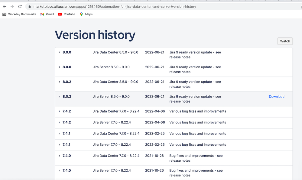The image size is (302, 180).
Task: Expand the 7.4.0 Jira Data Center row
Action: coord(59,156)
